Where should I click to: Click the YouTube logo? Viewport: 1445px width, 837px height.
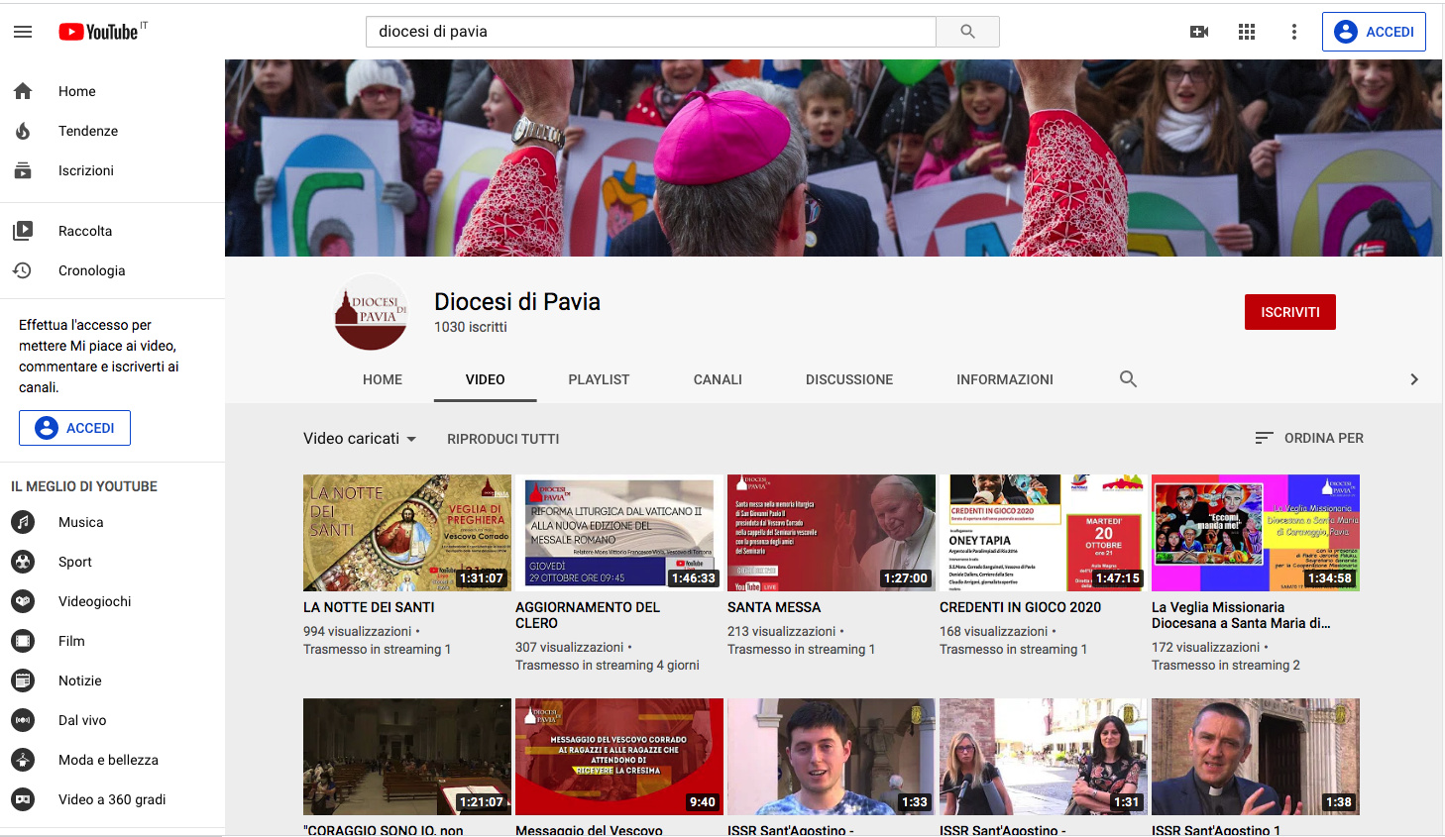(x=99, y=32)
